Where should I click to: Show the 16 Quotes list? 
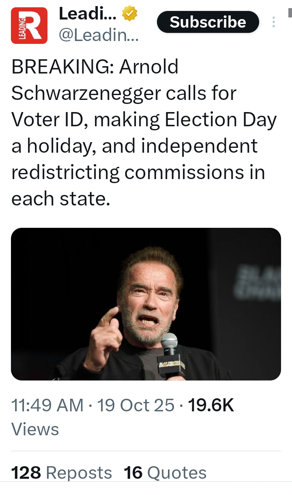[x=165, y=473]
